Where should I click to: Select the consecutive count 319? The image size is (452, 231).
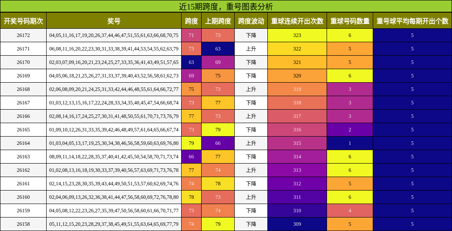[x=297, y=89]
